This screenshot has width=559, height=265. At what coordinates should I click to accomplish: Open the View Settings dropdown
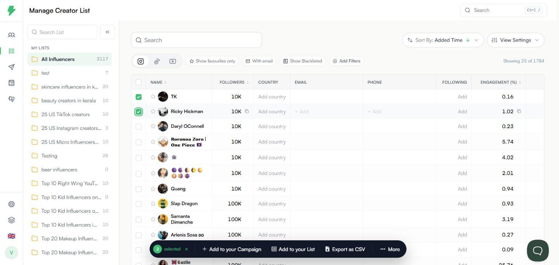coord(515,40)
